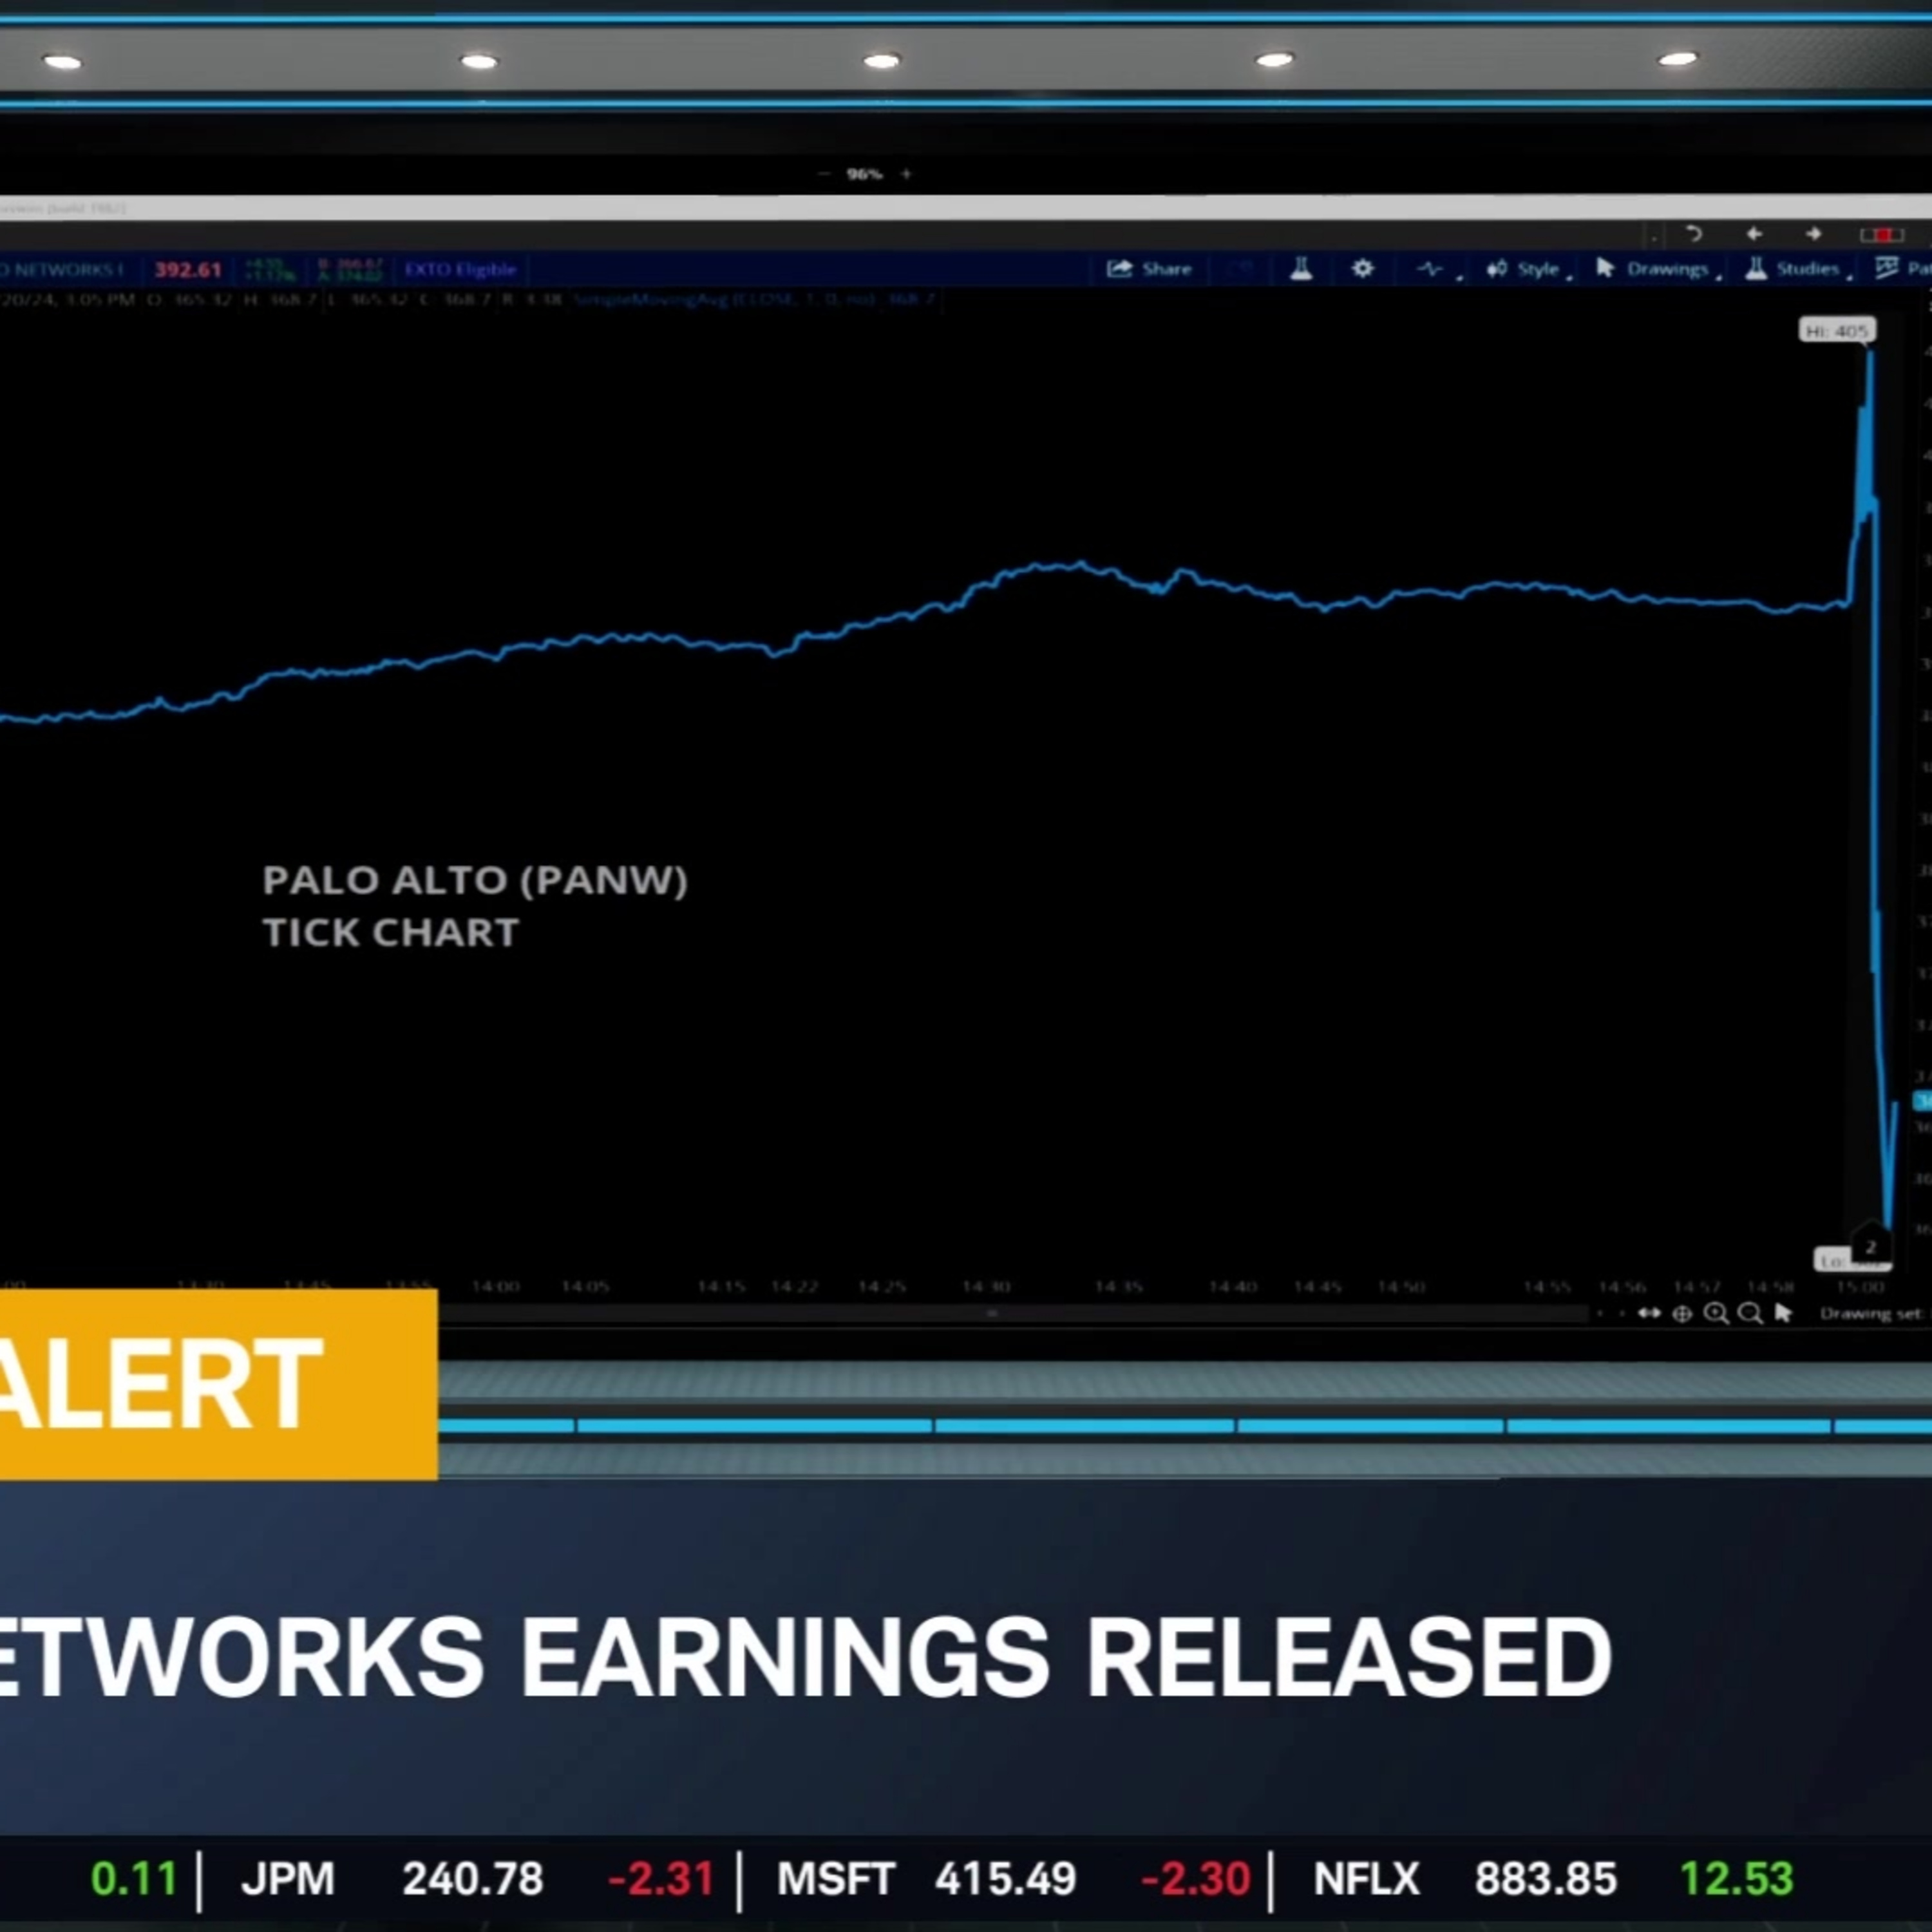Click the Share button in chart toolbar
The width and height of the screenshot is (1932, 1932).
(x=1149, y=269)
